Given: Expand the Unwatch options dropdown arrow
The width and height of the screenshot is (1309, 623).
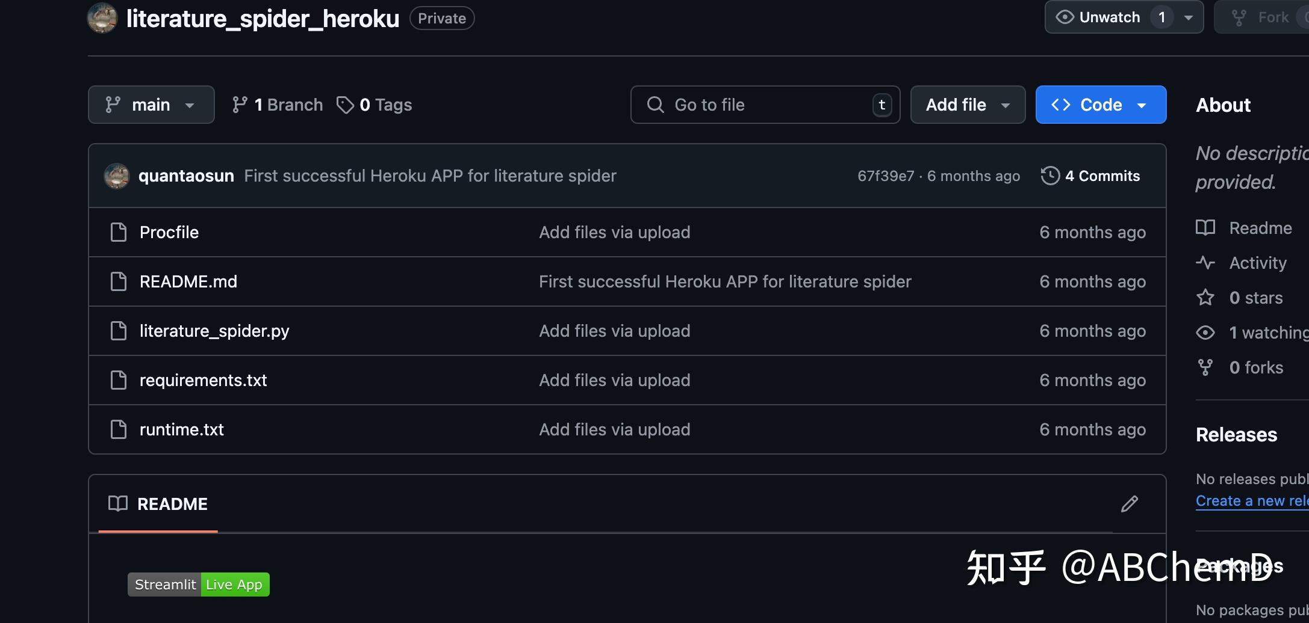Looking at the screenshot, I should (x=1189, y=17).
